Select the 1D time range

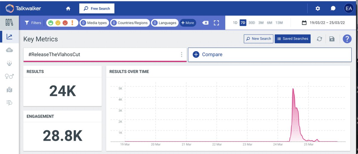235,23
